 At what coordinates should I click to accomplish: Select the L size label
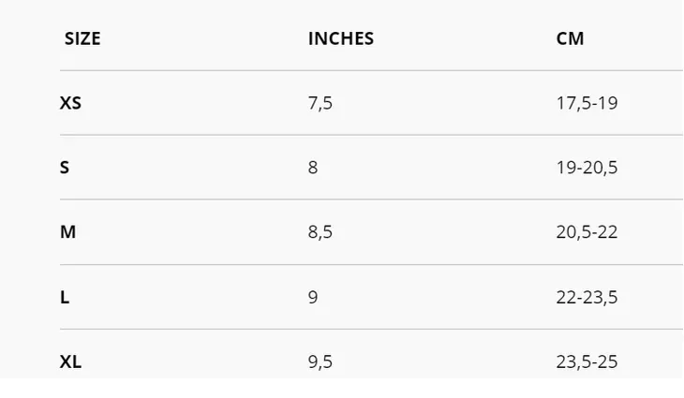point(65,297)
